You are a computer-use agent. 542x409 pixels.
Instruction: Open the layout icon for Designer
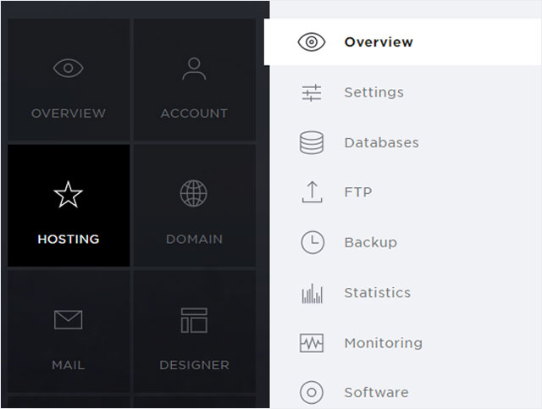coord(194,320)
